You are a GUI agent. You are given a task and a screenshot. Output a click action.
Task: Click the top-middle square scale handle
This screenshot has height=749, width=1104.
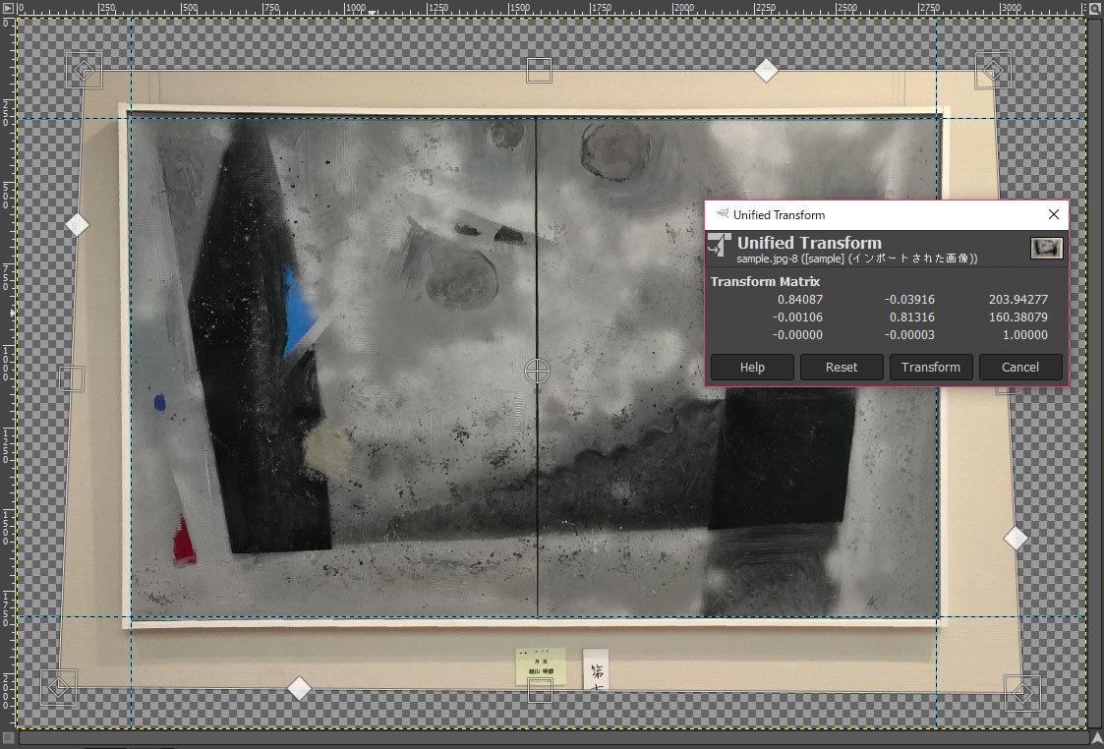click(539, 71)
